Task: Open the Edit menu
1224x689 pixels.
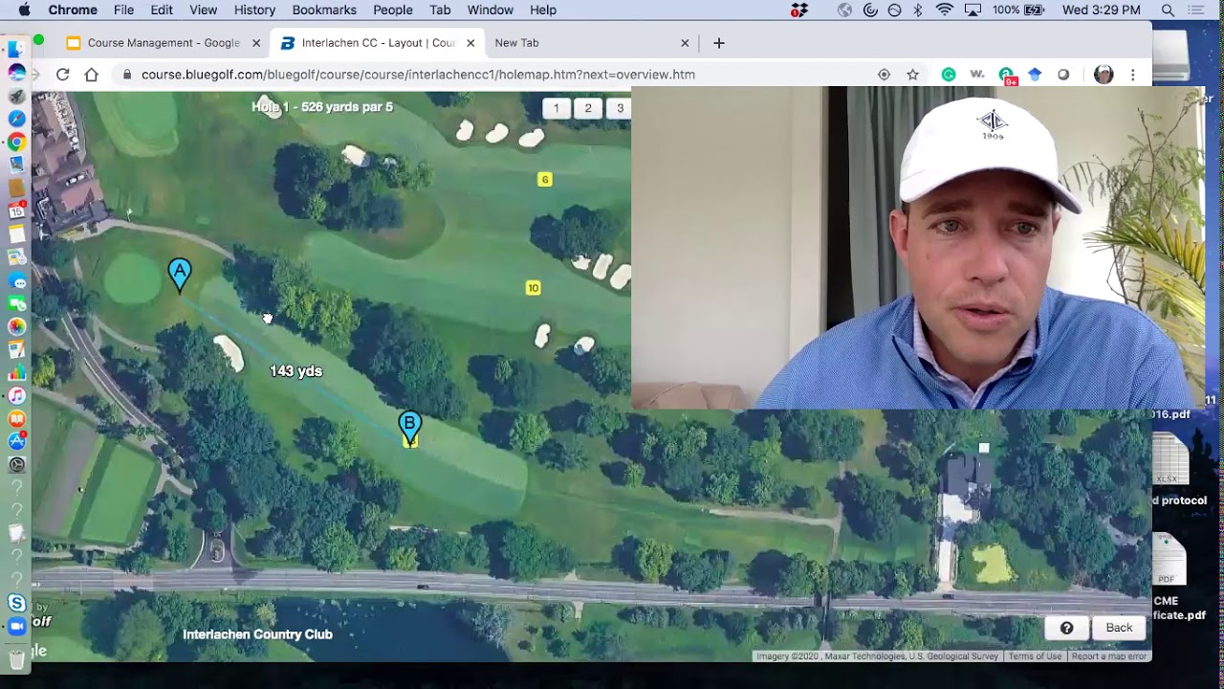Action: pyautogui.click(x=162, y=11)
